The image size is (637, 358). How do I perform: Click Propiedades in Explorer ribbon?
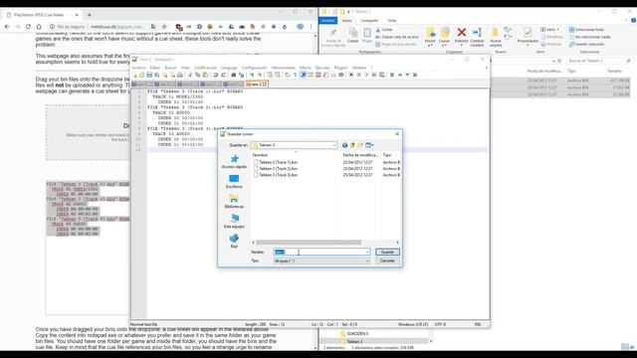(528, 36)
